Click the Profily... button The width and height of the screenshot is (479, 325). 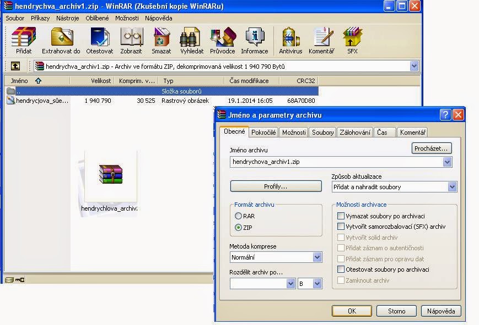point(276,186)
